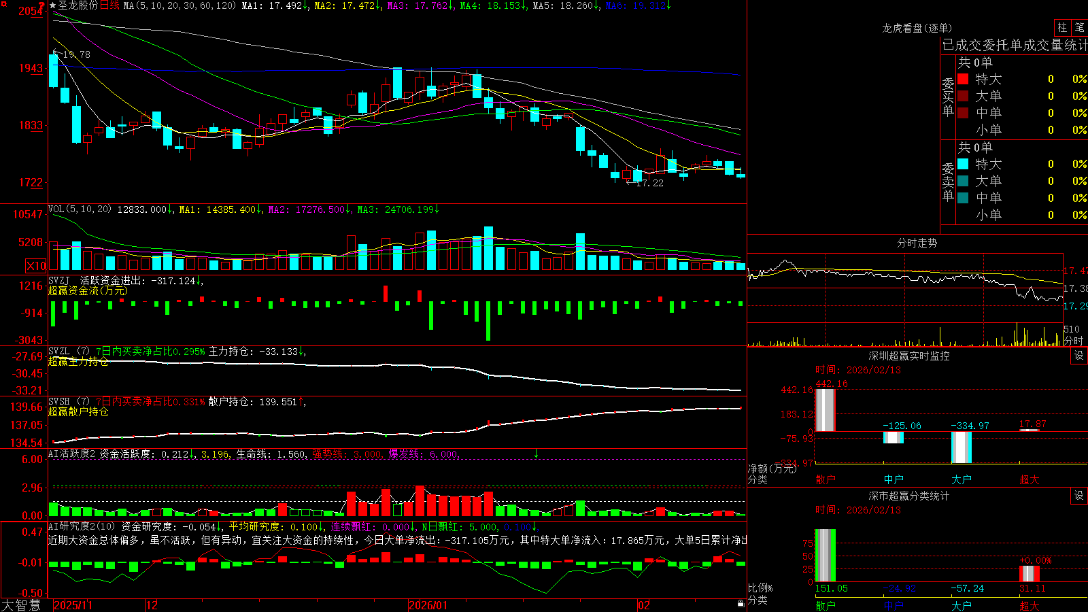Image resolution: width=1088 pixels, height=612 pixels.
Task: Click the 龙虎看盘(逐单) panel title
Action: 917,28
